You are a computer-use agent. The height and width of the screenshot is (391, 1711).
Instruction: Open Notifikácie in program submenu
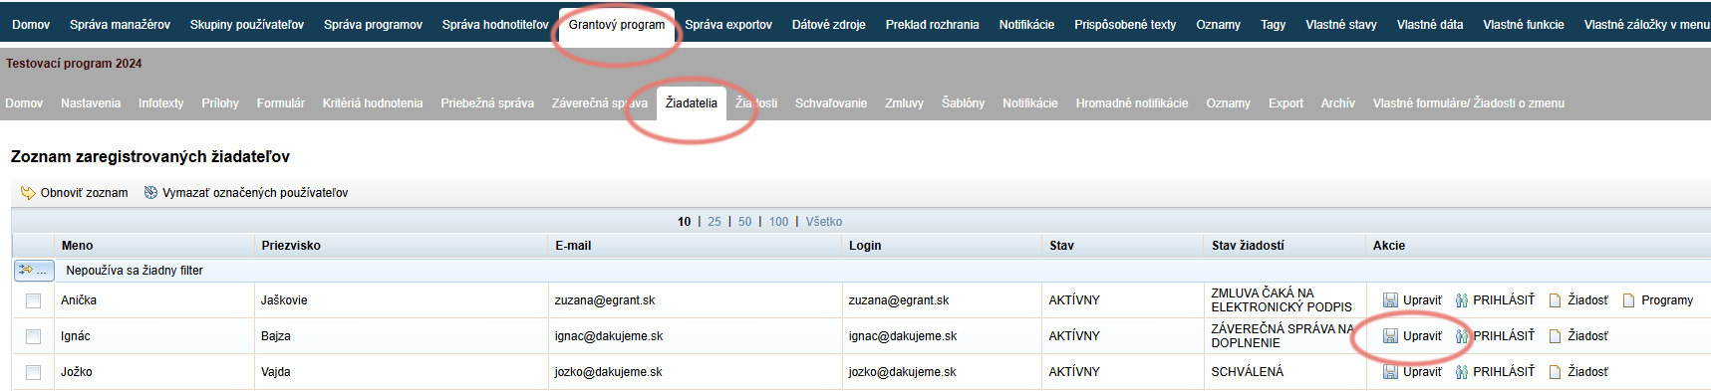pos(1030,103)
